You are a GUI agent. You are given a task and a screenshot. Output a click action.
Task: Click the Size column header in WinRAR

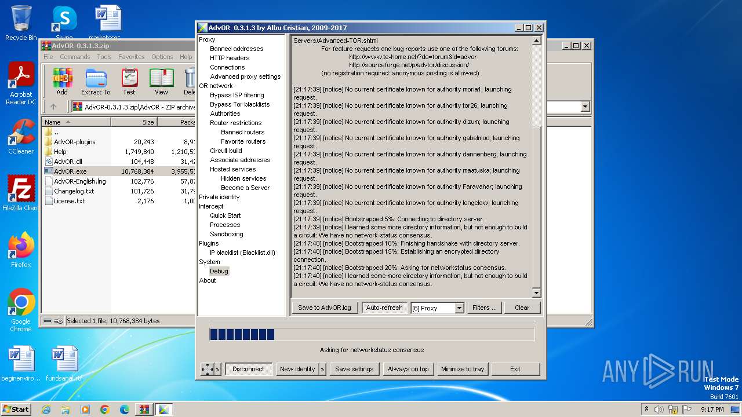coord(134,122)
